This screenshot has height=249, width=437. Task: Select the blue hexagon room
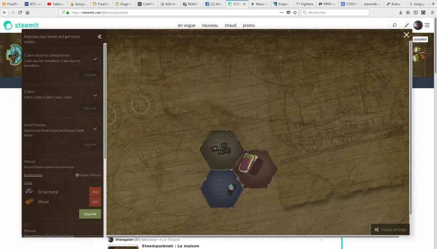click(x=222, y=188)
